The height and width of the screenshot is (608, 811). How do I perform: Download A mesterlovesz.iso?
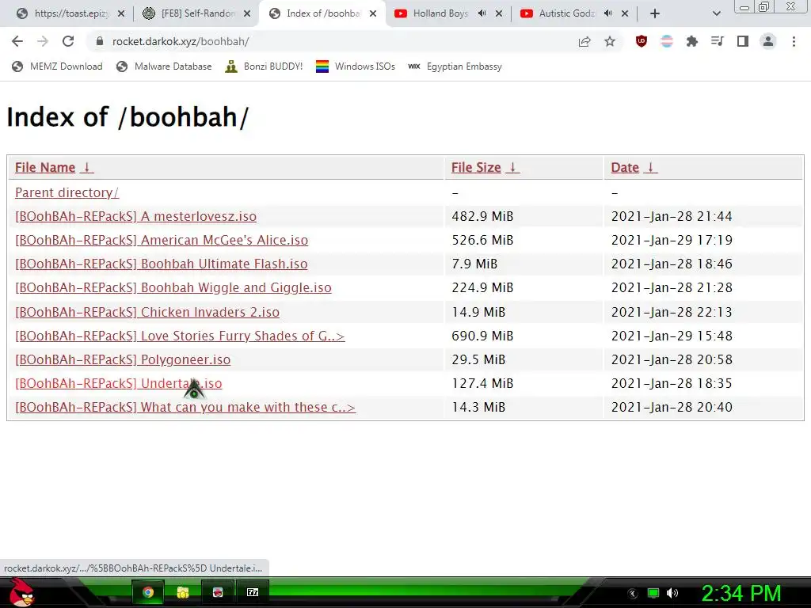tap(135, 216)
